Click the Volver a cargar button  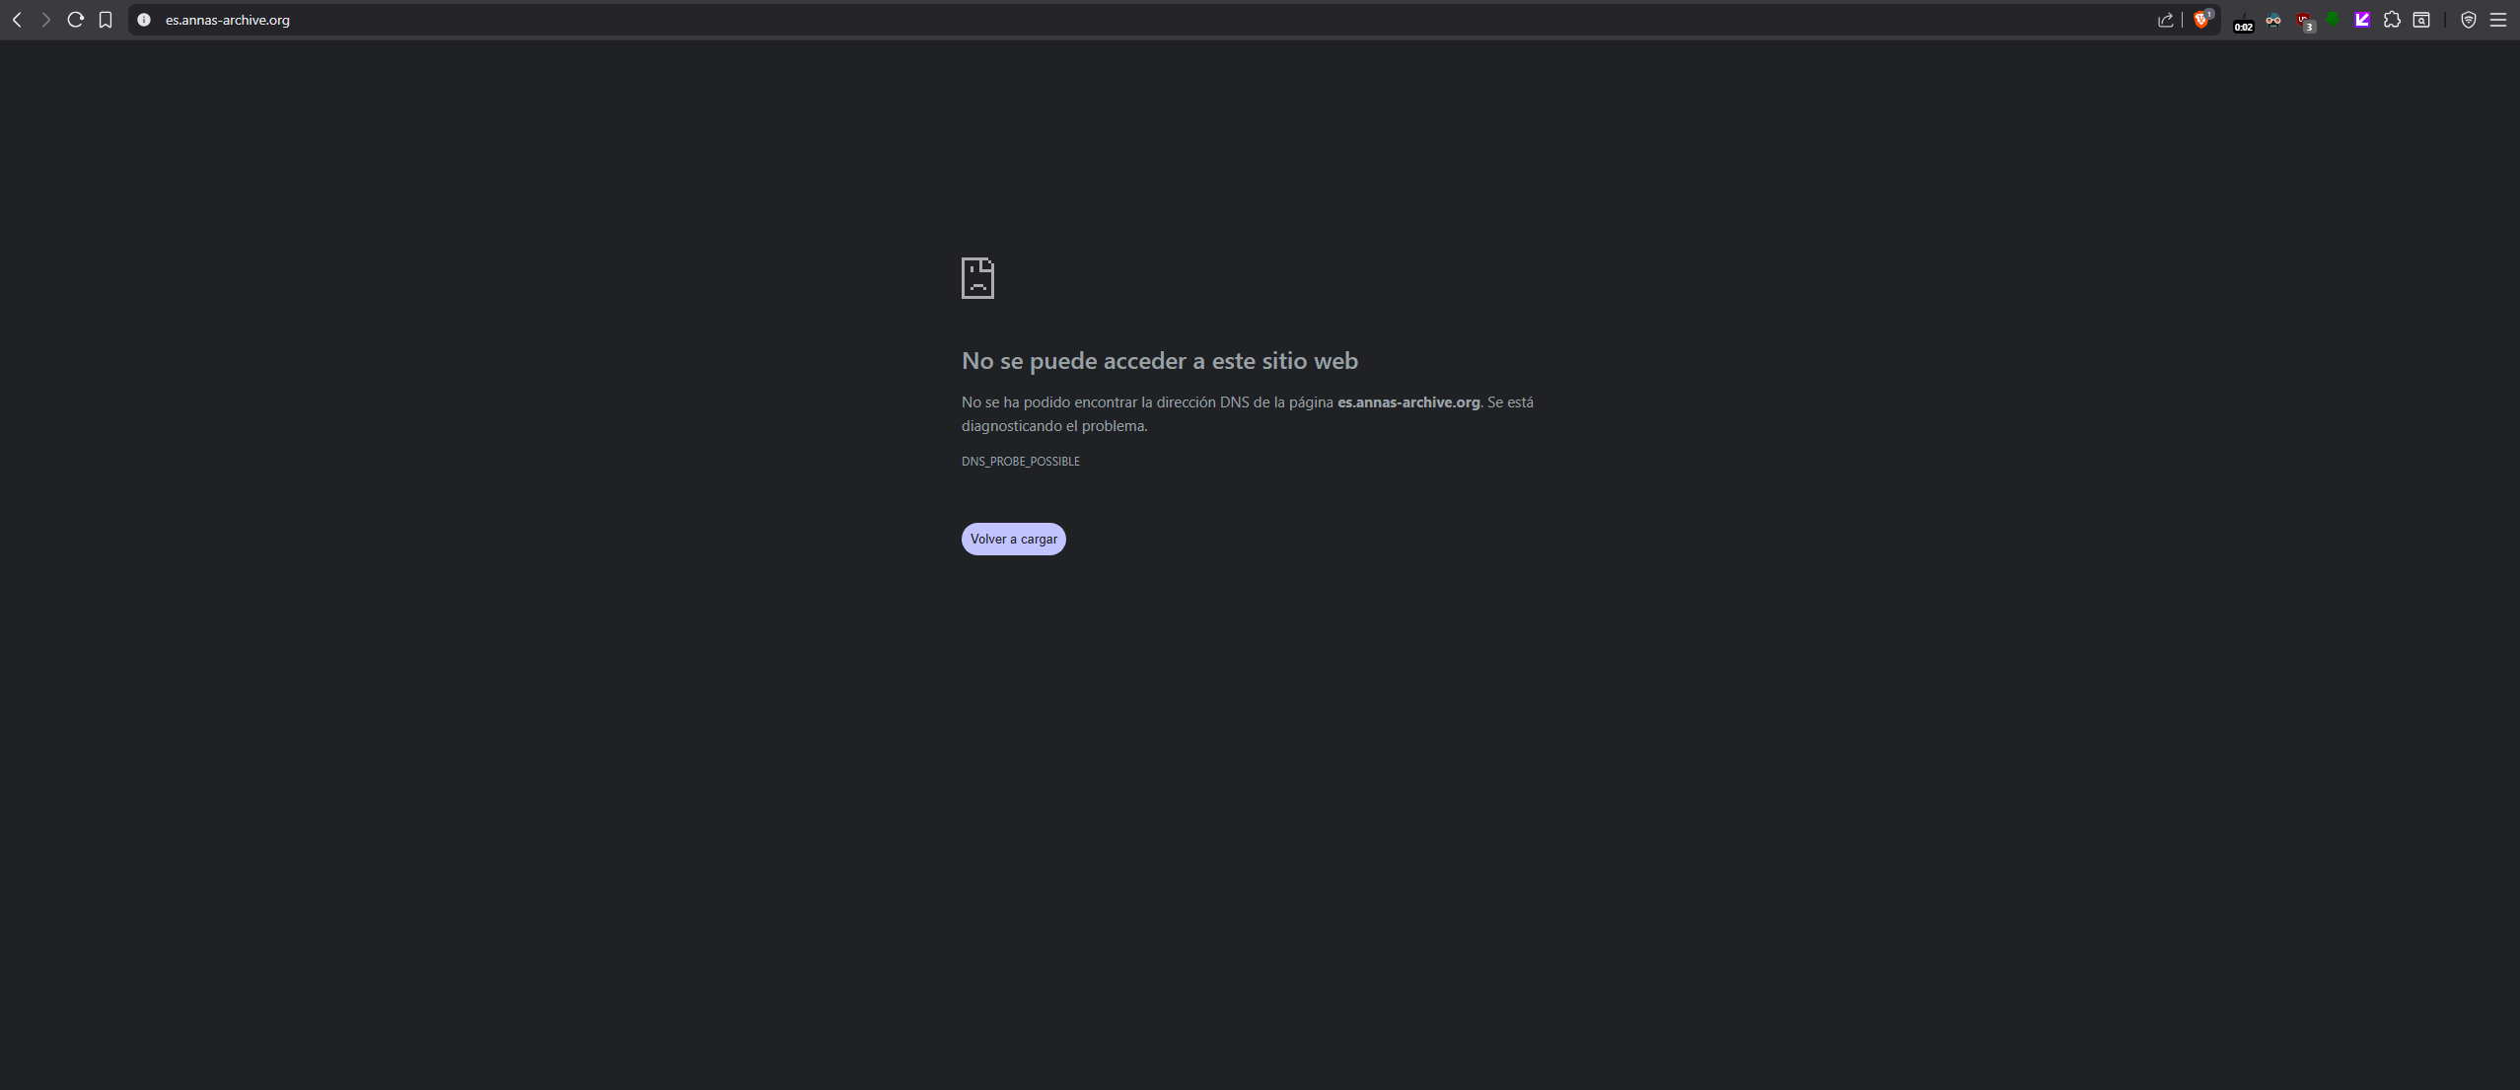[x=1013, y=539]
